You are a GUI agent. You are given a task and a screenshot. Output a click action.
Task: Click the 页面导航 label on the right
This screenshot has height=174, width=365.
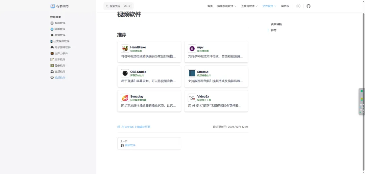tap(276, 24)
